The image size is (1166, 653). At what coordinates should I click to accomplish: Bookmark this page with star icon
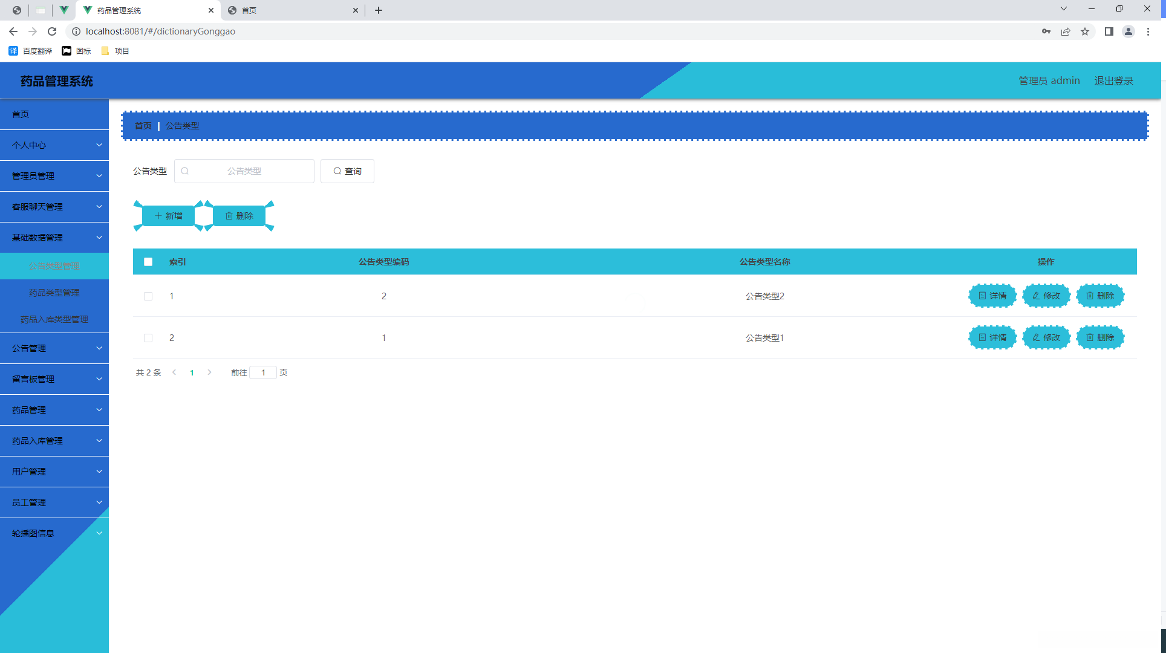[x=1085, y=31]
